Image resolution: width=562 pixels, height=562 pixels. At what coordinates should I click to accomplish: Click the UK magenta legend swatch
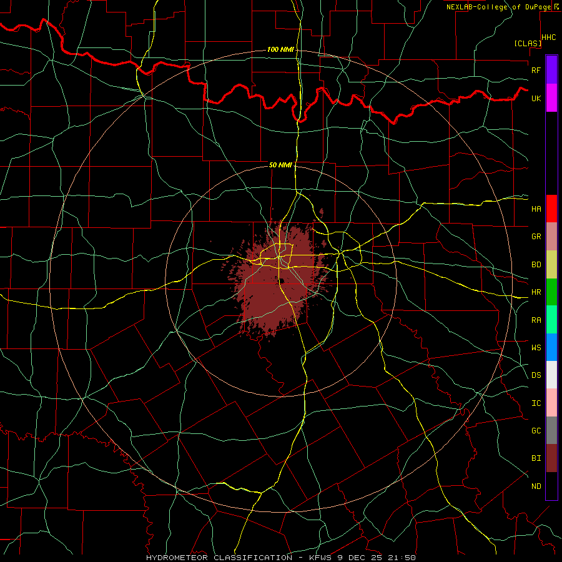(551, 98)
